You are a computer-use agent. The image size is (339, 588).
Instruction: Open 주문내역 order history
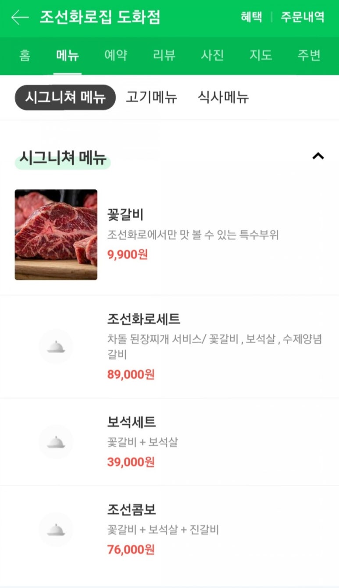[x=303, y=18]
